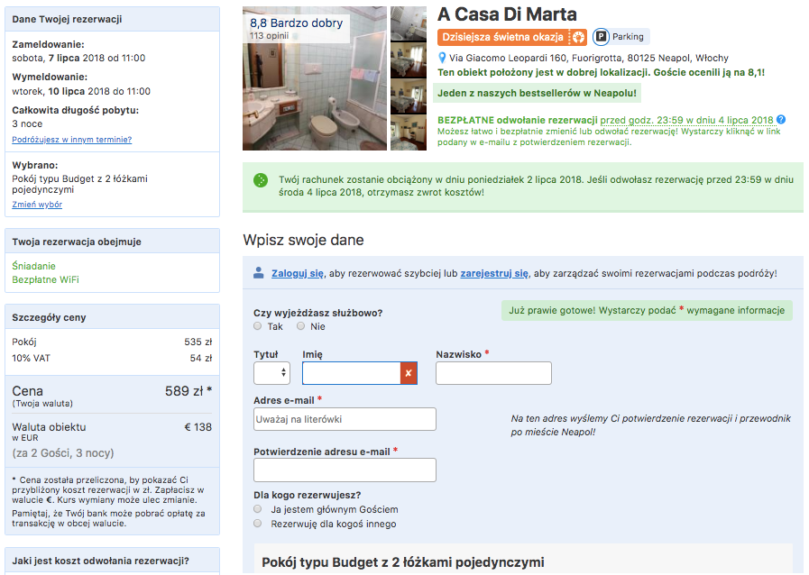This screenshot has width=809, height=575.
Task: Click the blue help question mark icon
Action: pyautogui.click(x=781, y=120)
